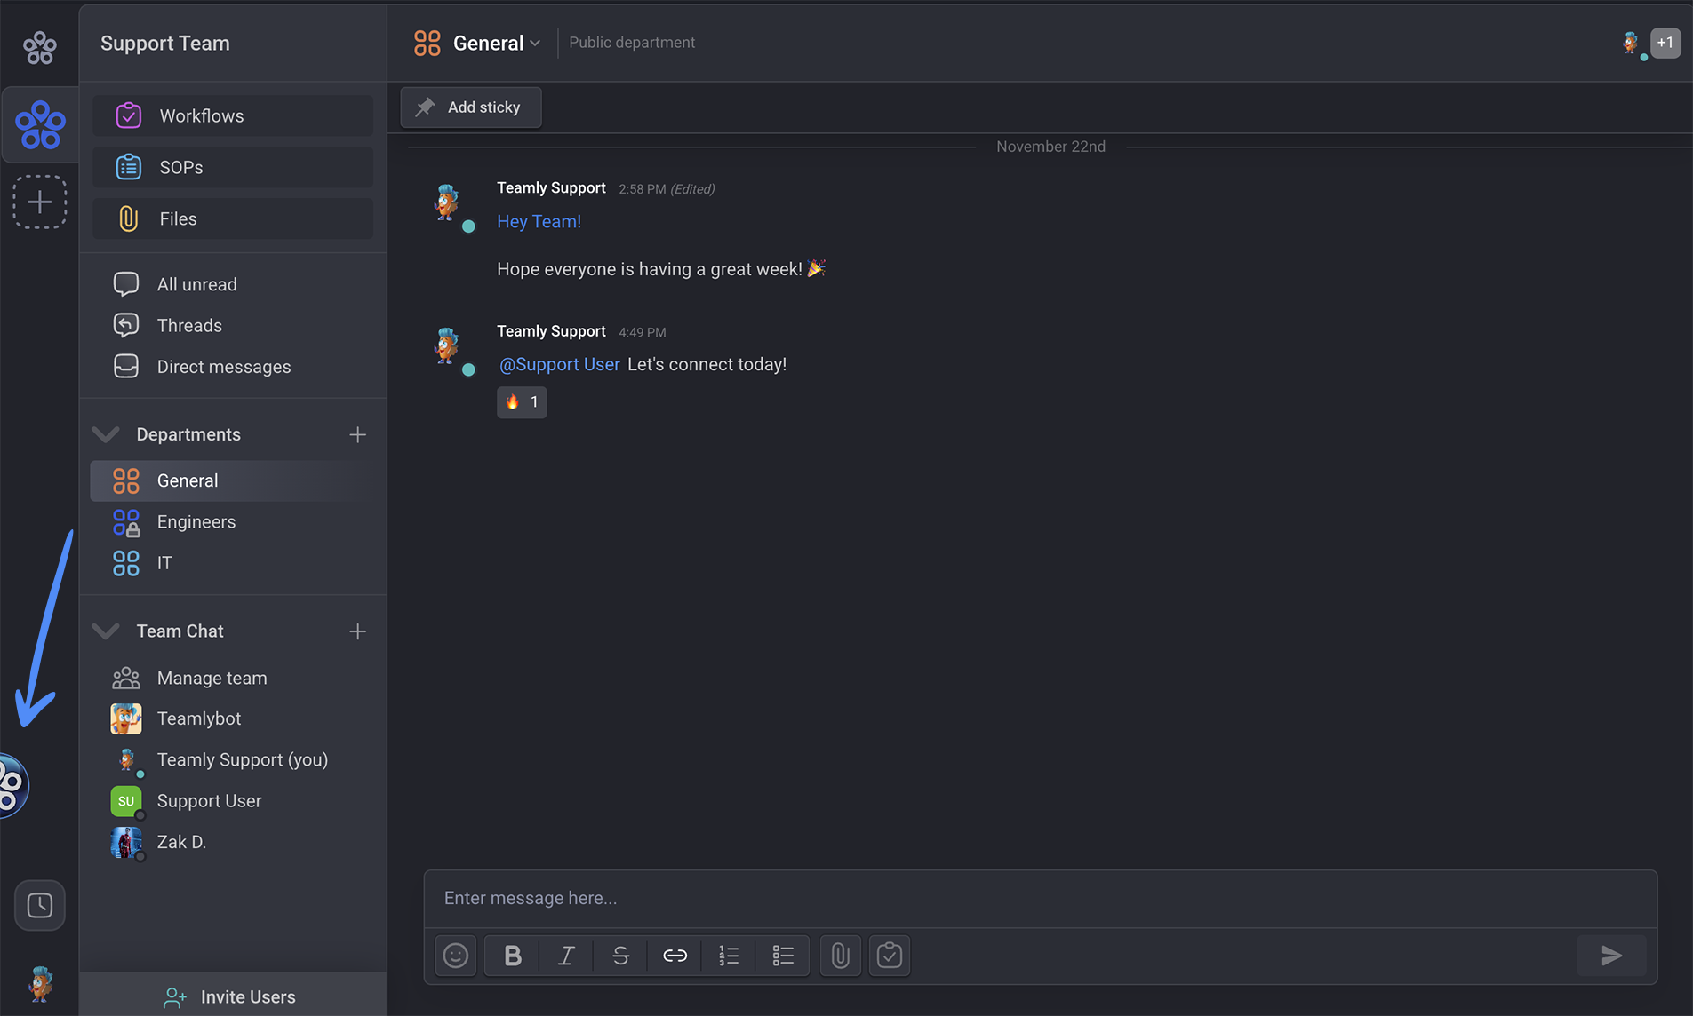Image resolution: width=1693 pixels, height=1016 pixels.
Task: Open the clock history icon
Action: pos(40,905)
